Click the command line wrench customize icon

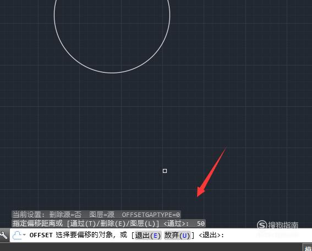[x=4, y=235]
